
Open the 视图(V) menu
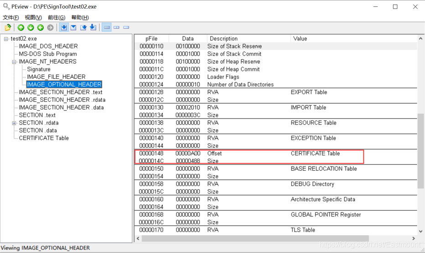pos(33,18)
